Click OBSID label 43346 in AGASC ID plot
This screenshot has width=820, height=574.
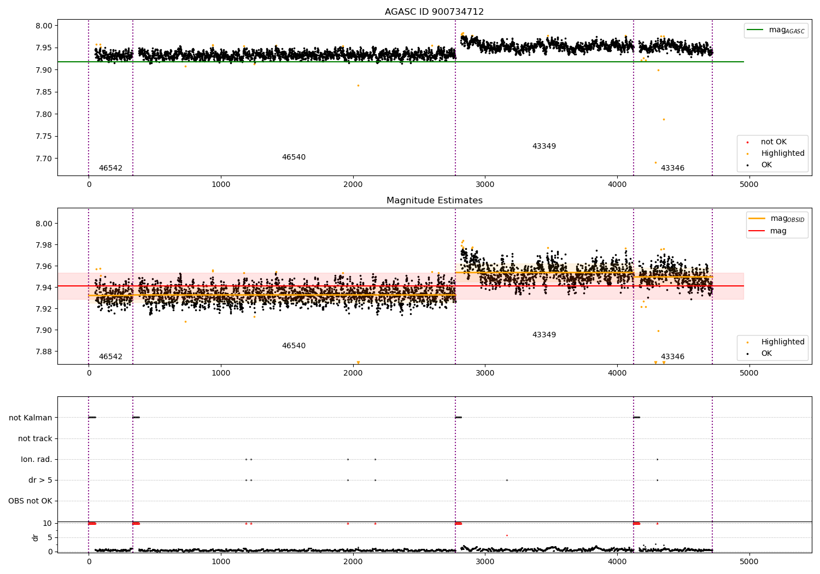(x=672, y=168)
